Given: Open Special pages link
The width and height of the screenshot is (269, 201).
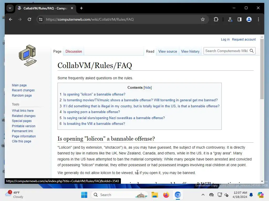Looking at the screenshot, I should tap(22, 121).
